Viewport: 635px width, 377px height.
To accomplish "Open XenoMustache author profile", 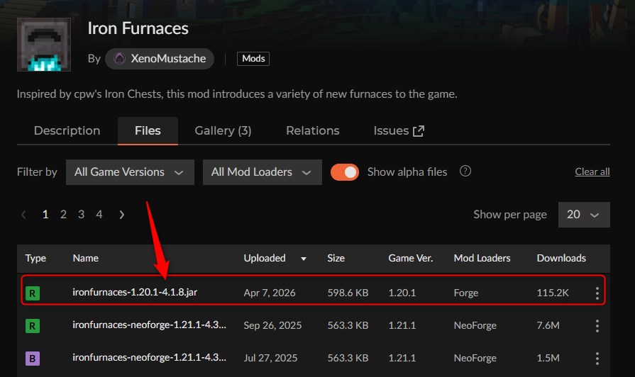I will coord(160,59).
